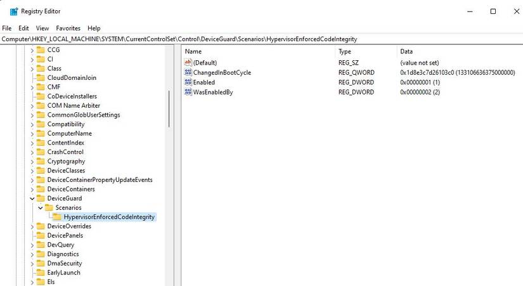Click the DevicePanels folder icon

point(41,235)
